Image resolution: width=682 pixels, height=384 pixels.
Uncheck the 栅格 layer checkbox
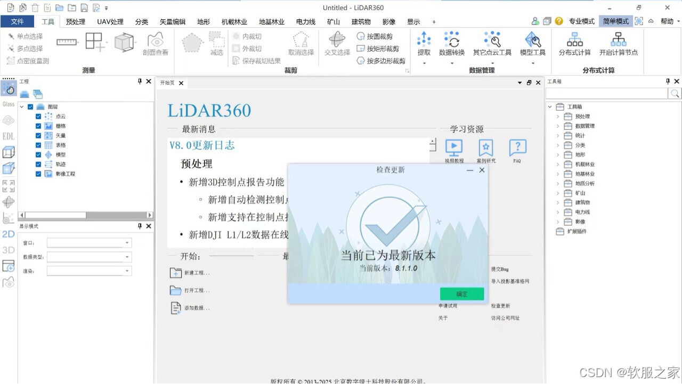[x=38, y=126]
